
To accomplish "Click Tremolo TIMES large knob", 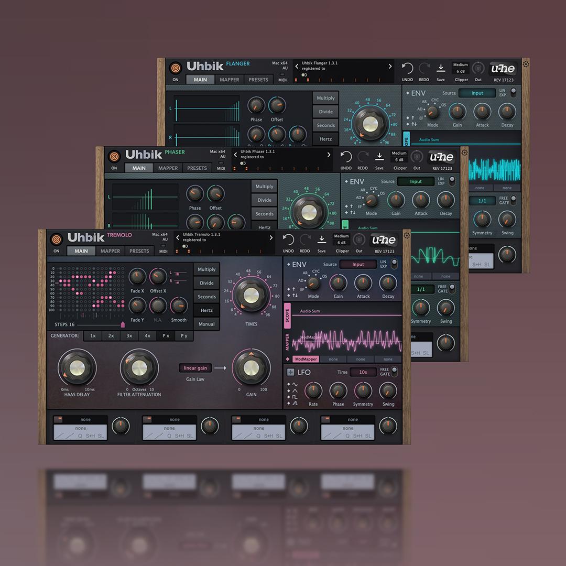I will pos(251,295).
